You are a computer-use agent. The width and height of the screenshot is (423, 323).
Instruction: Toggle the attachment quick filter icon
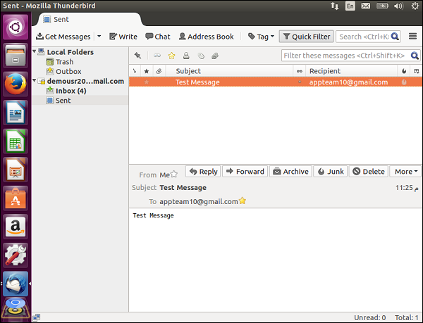215,56
